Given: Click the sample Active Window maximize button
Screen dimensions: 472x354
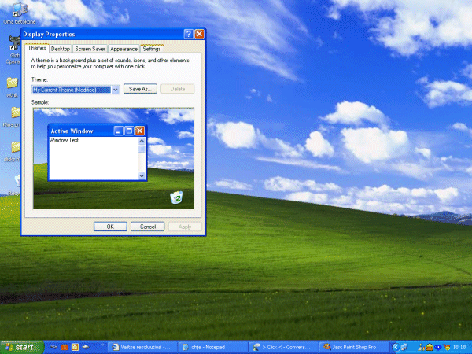Looking at the screenshot, I should pos(129,131).
